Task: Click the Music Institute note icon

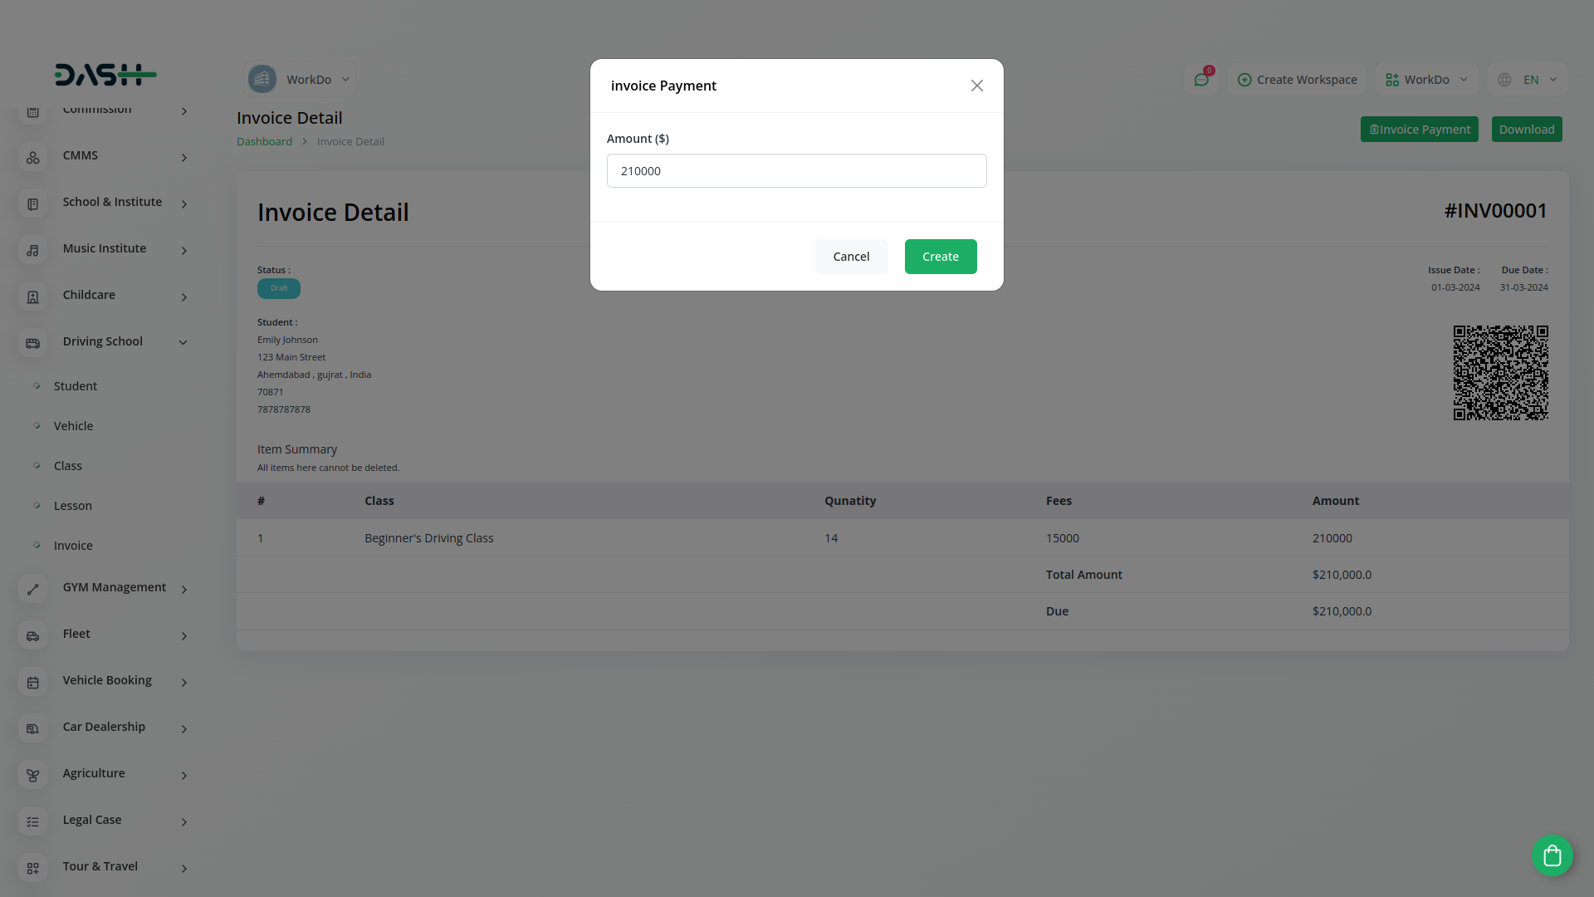Action: (x=33, y=250)
